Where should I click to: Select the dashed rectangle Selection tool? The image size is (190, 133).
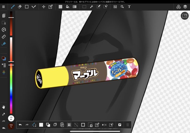84,7
